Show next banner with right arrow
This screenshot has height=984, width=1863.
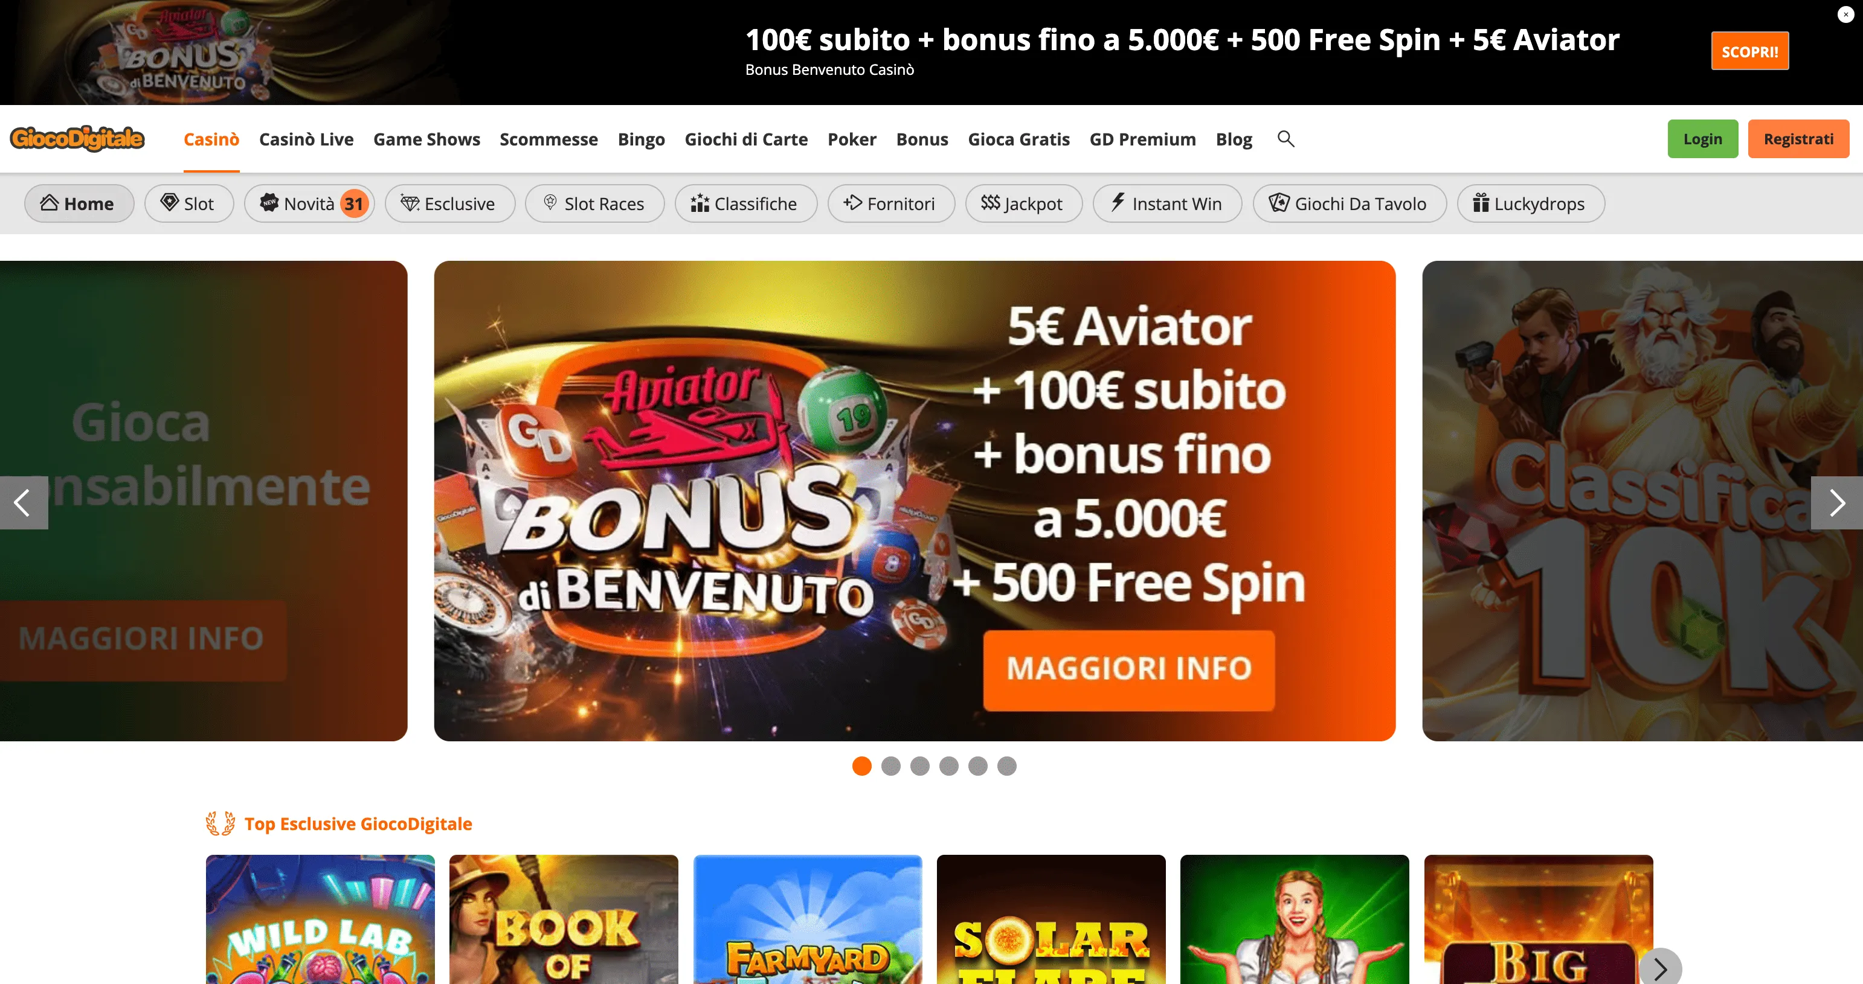coord(1836,503)
